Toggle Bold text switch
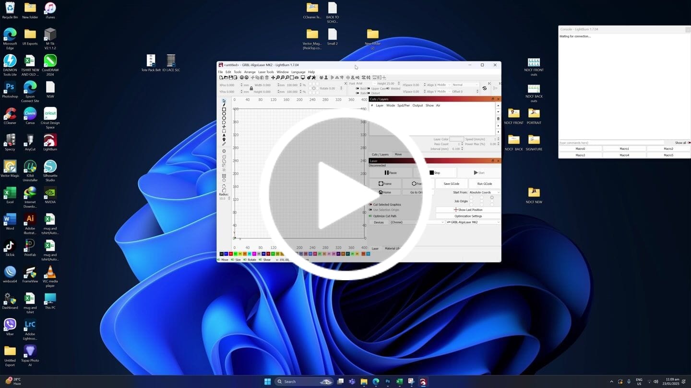 [x=357, y=89]
